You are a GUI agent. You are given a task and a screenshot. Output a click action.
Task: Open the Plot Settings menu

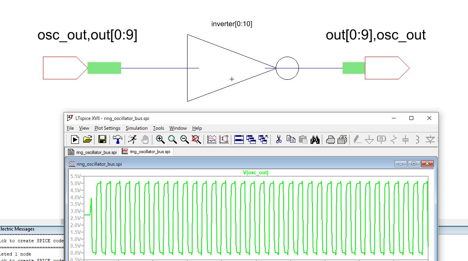click(107, 128)
